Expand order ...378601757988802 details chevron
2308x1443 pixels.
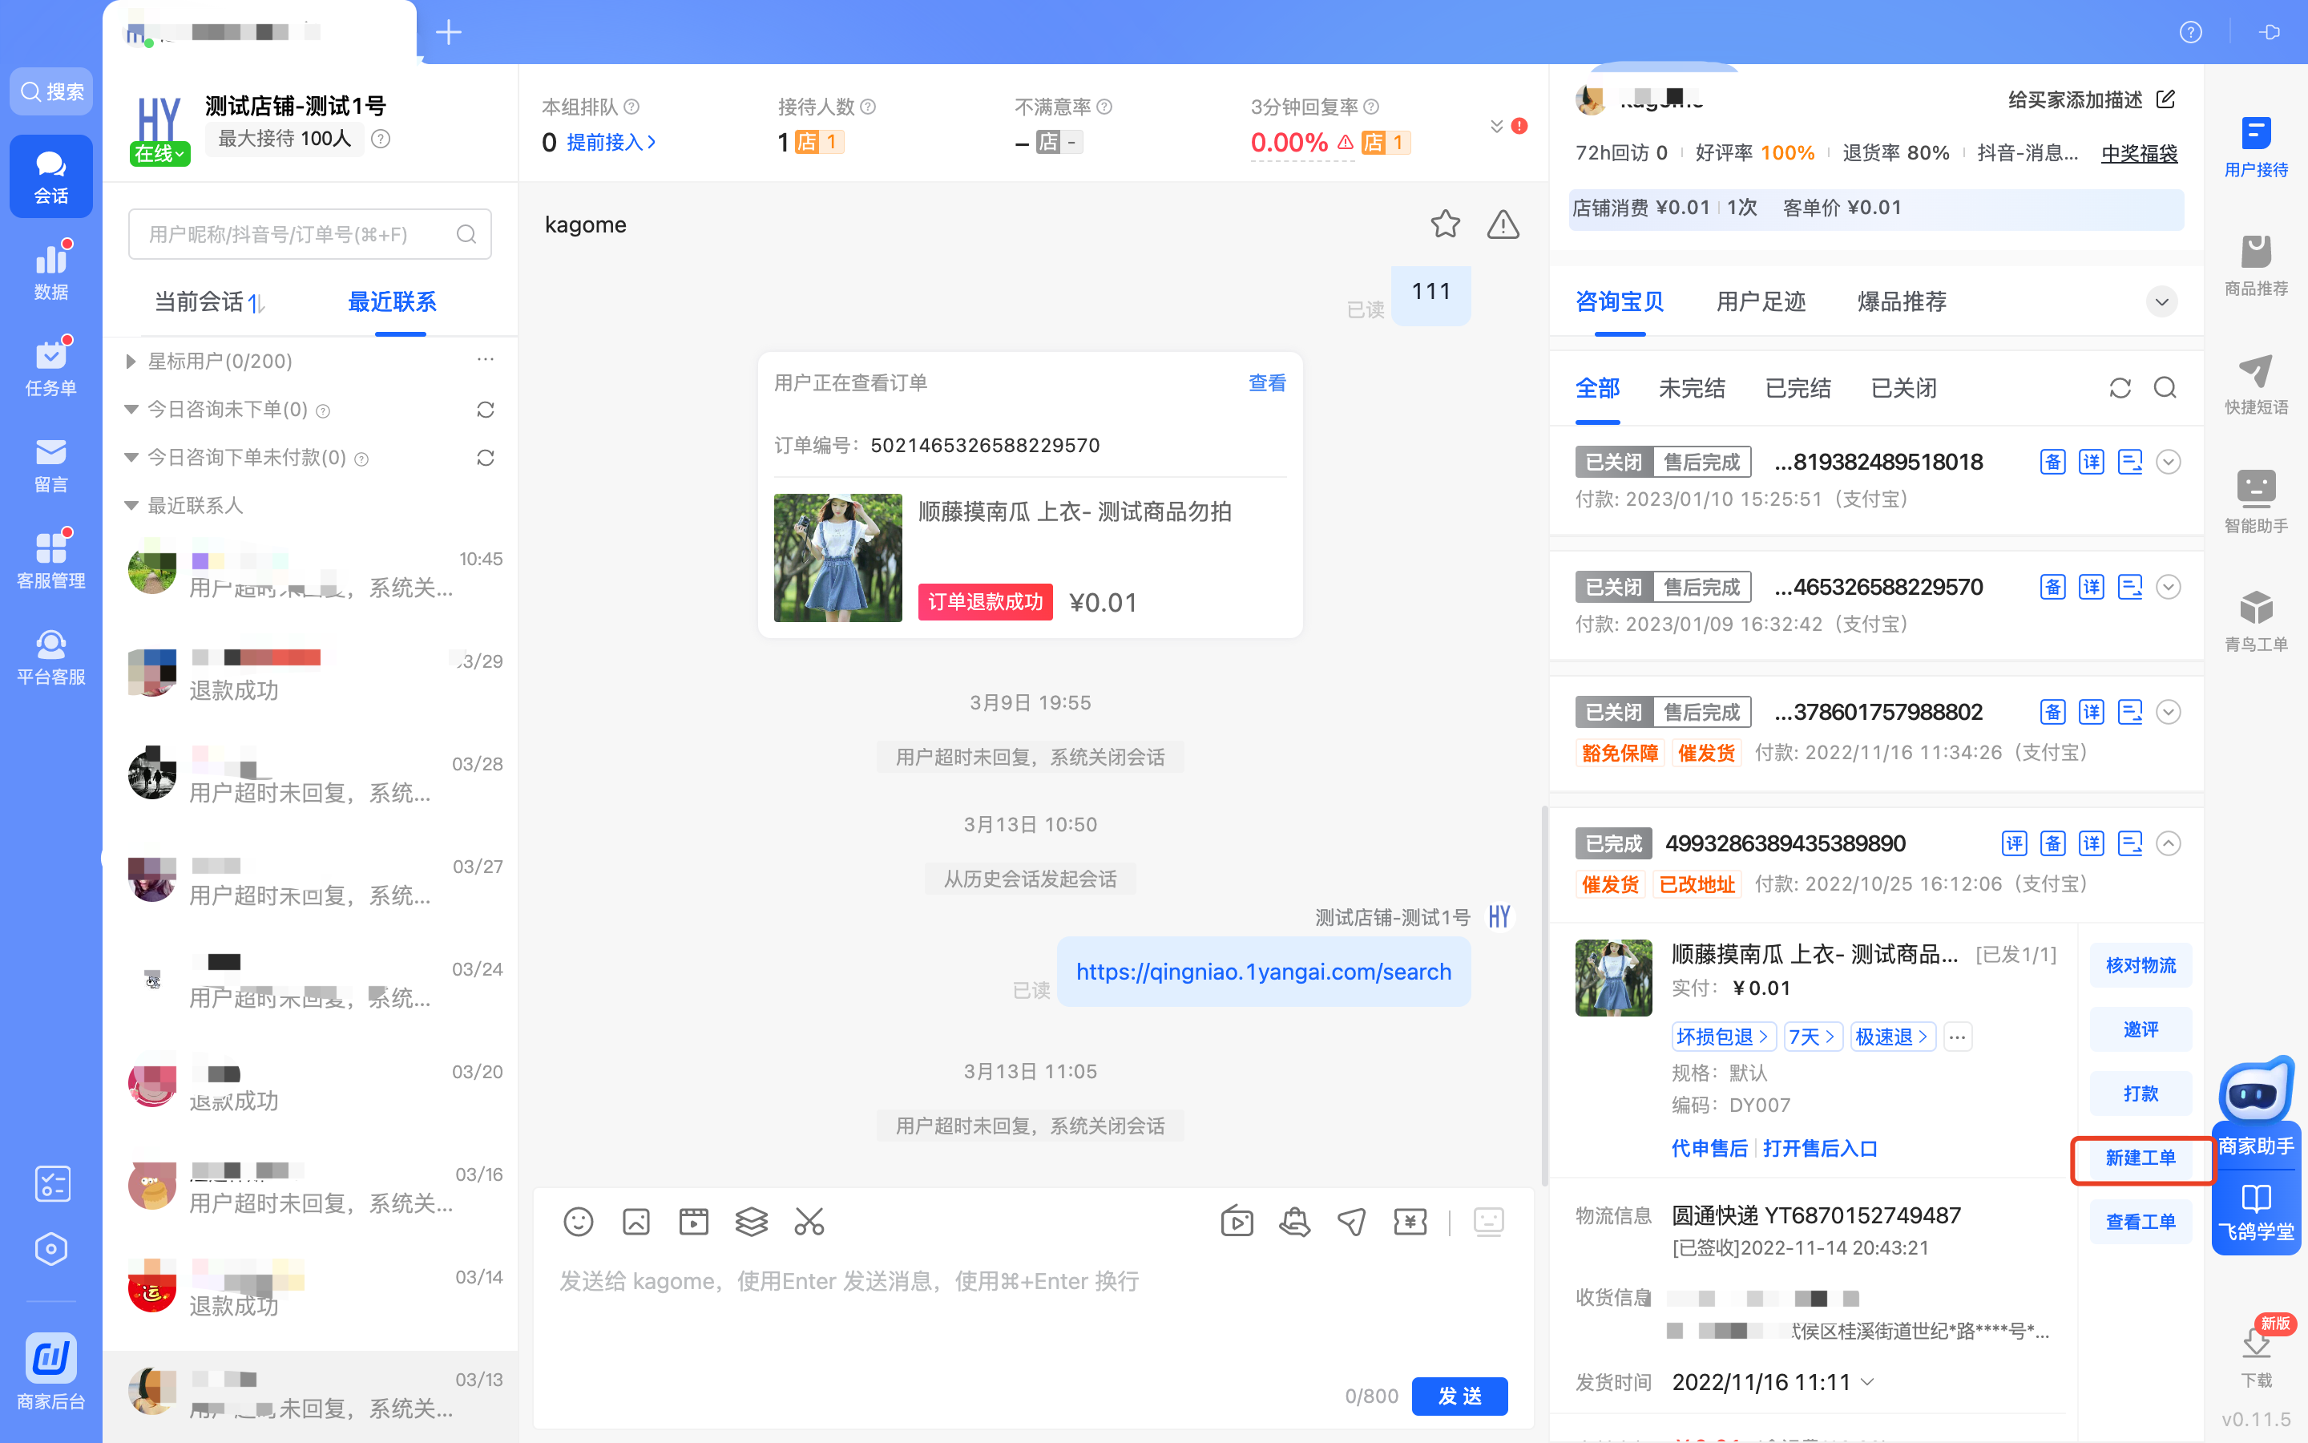pos(2168,713)
